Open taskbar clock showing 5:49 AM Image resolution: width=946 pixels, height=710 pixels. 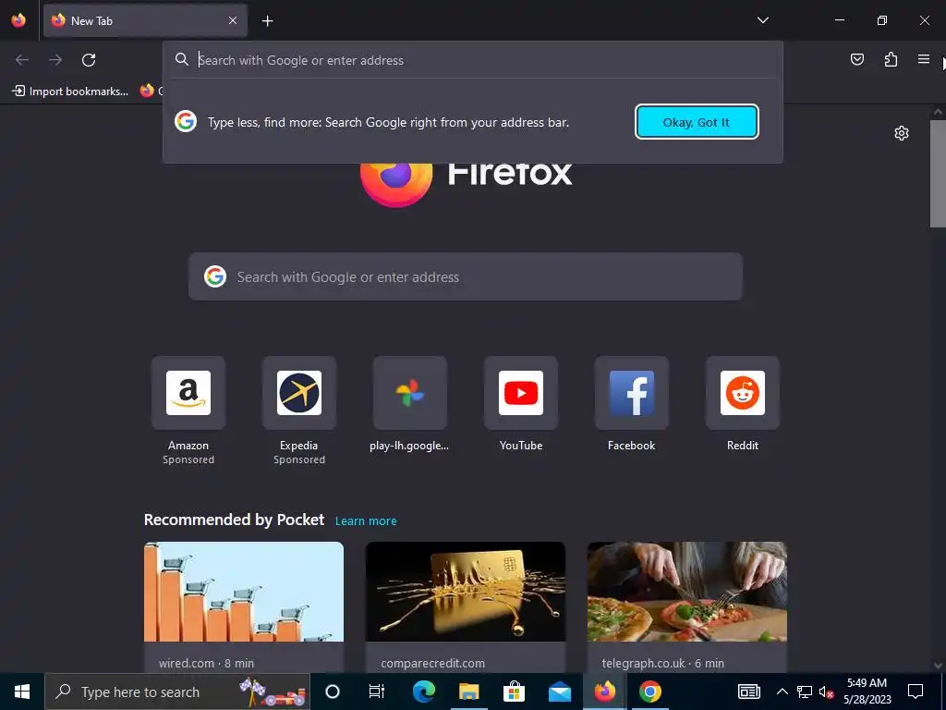click(x=867, y=692)
